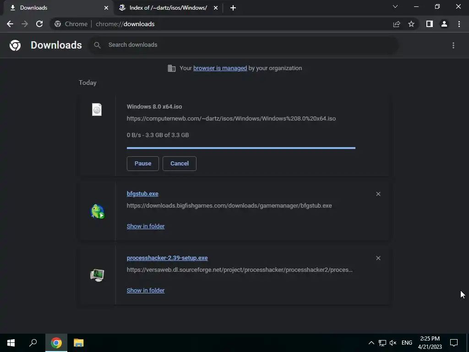Close the Downloads tab
This screenshot has width=469, height=352.
point(106,8)
